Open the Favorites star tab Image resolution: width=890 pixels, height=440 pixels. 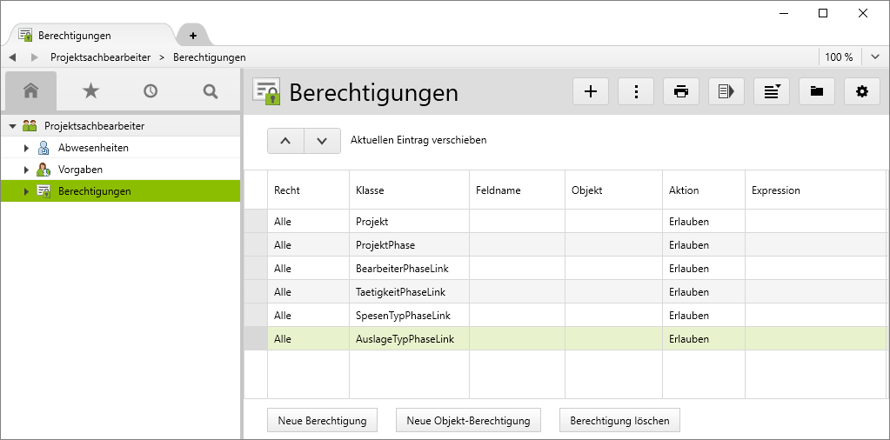click(x=90, y=90)
